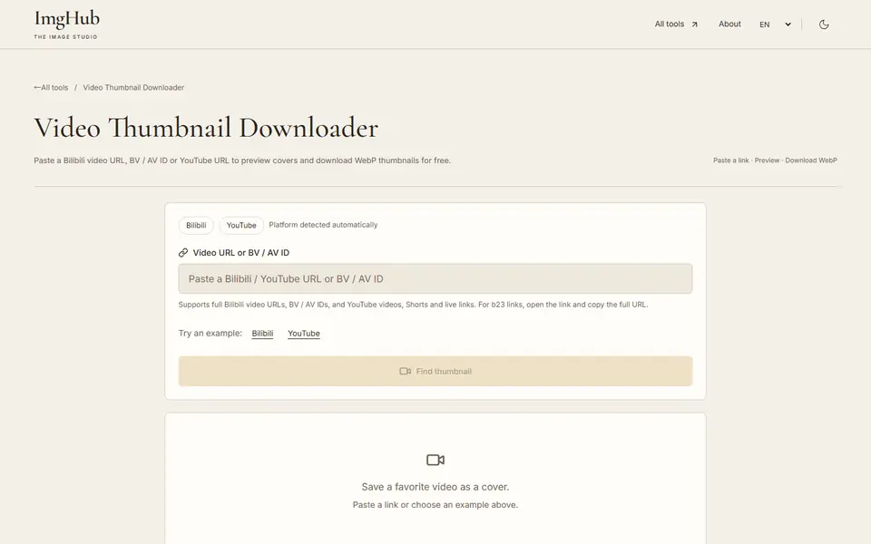Go to the About page
Image resolution: width=871 pixels, height=544 pixels.
tap(729, 24)
